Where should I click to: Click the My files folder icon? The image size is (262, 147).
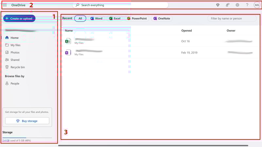(7, 45)
